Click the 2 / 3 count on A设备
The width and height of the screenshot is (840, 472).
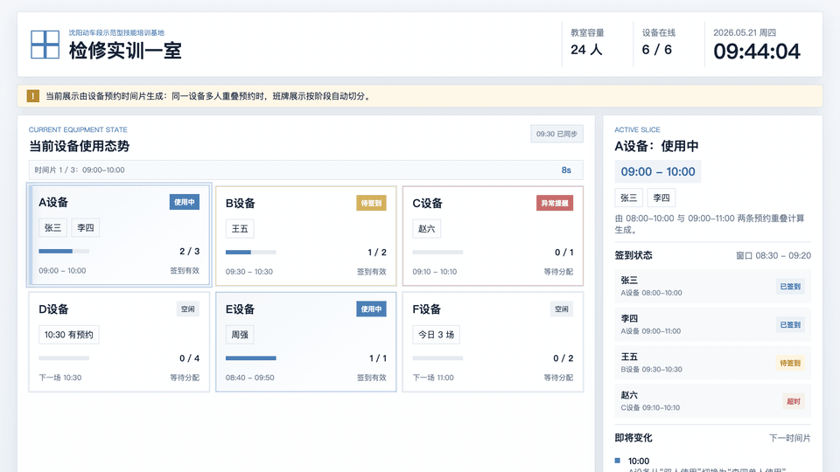pyautogui.click(x=190, y=252)
